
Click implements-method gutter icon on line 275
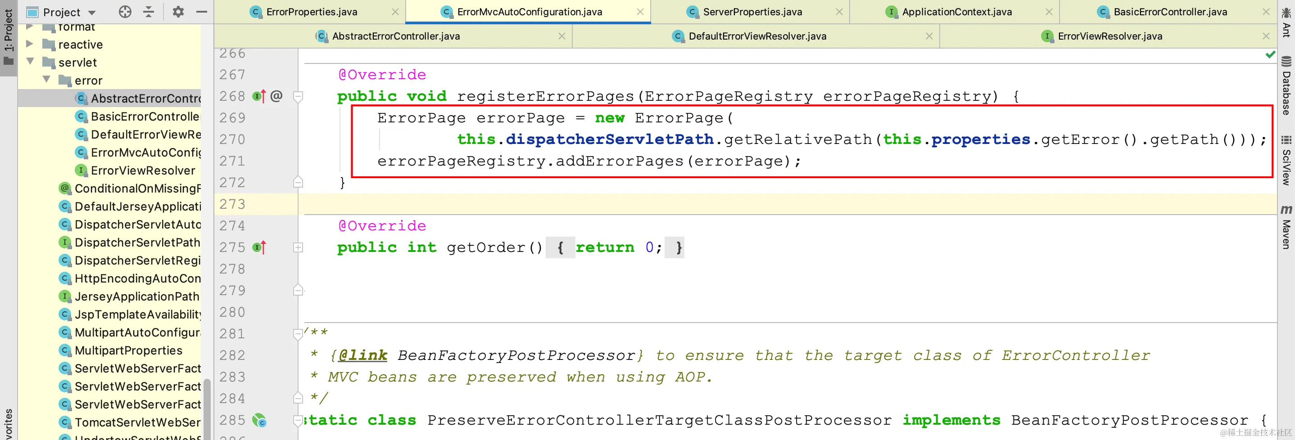[259, 247]
